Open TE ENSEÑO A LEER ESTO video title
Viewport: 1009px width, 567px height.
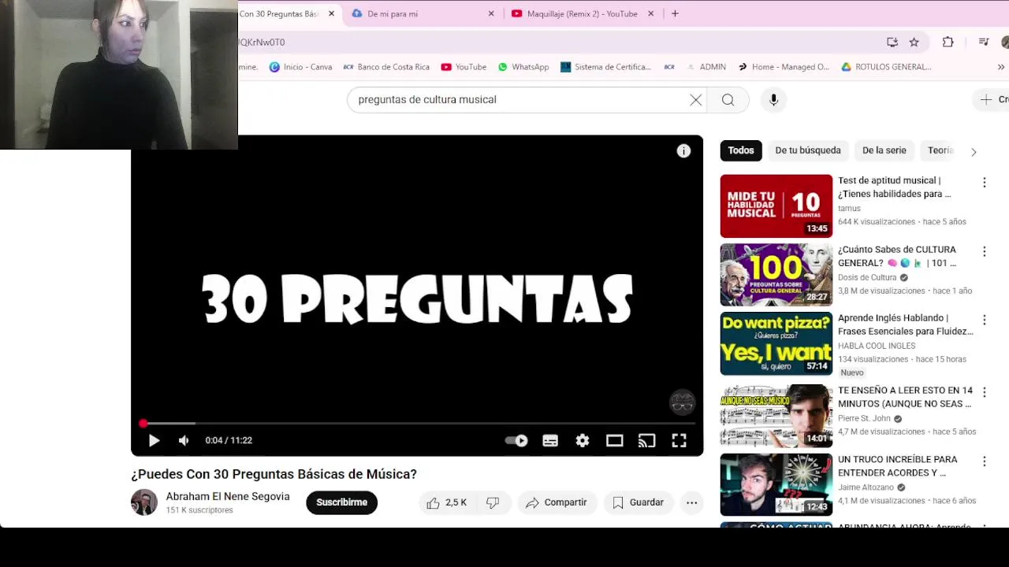pos(906,397)
